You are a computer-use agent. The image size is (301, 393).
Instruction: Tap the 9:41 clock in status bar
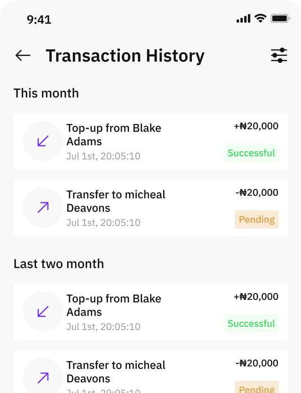(x=39, y=19)
